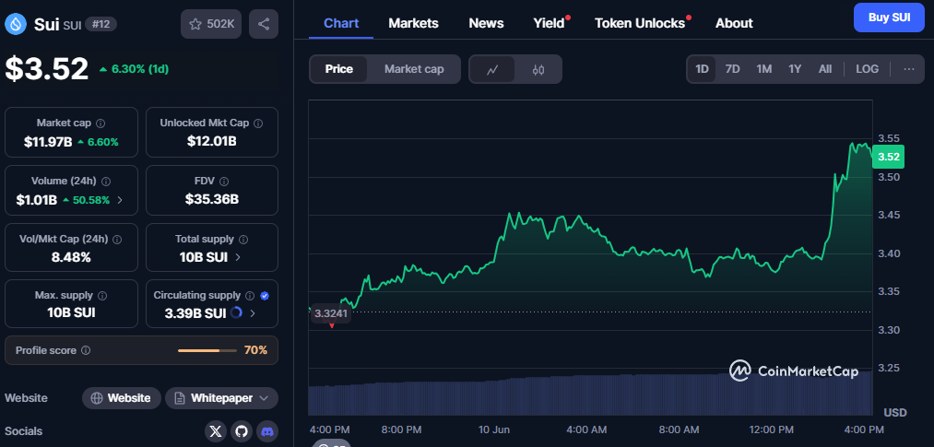934x447 pixels.
Task: Click the green 3.52 current price label
Action: tap(888, 157)
